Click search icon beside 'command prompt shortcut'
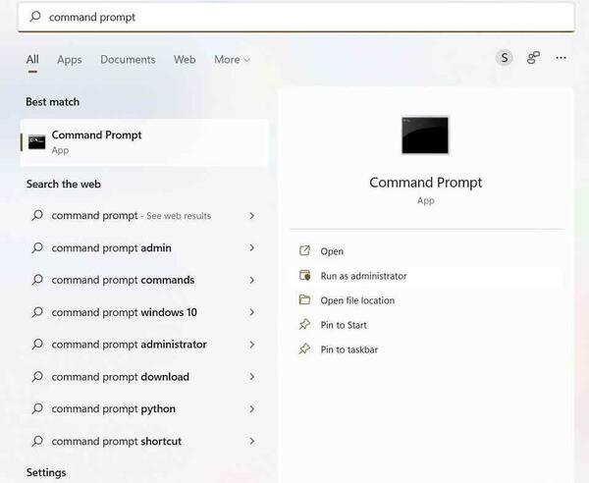589x483 pixels. pyautogui.click(x=37, y=441)
